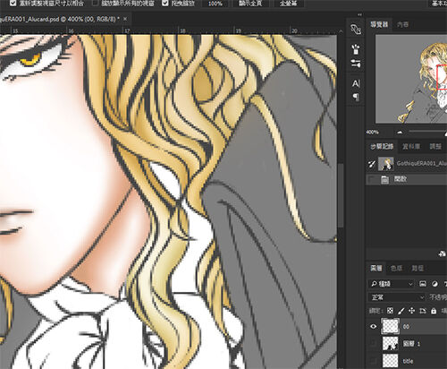Click the Navigator zoom slider track
The height and width of the screenshot is (369, 447).
coord(426,132)
